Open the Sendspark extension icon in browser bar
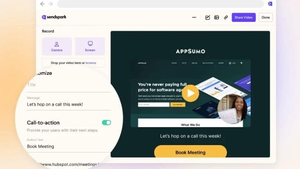The image size is (300, 169). (270, 4)
